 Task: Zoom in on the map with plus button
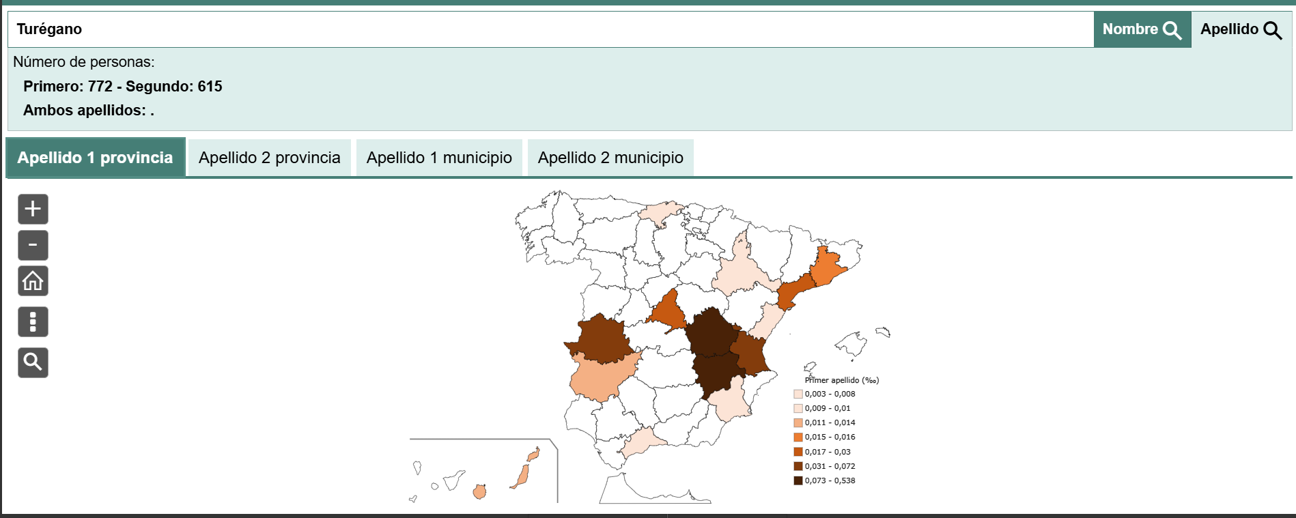tap(33, 209)
